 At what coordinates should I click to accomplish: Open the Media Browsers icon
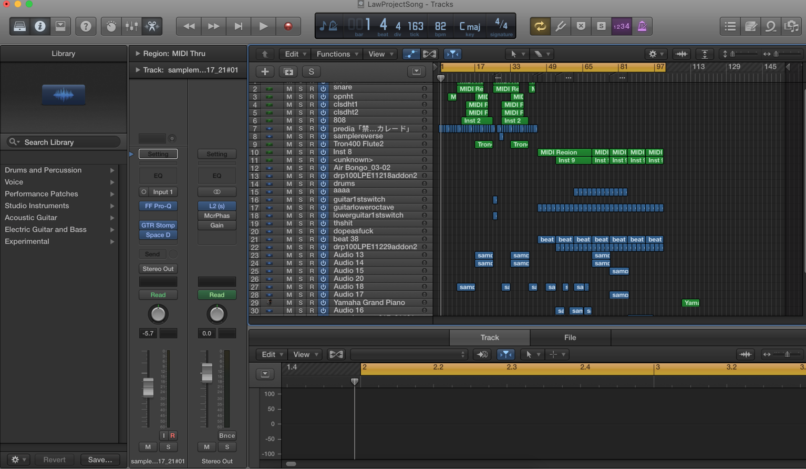(791, 26)
